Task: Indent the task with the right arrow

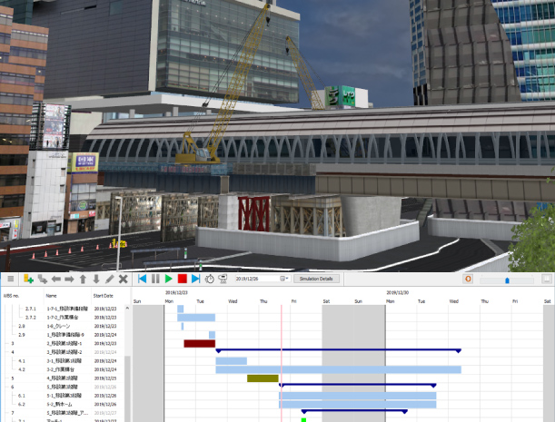Action: [69, 279]
